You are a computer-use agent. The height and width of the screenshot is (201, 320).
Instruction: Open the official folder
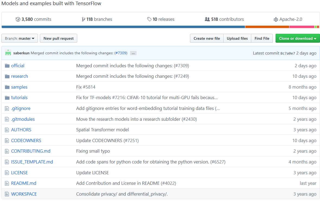(18, 66)
